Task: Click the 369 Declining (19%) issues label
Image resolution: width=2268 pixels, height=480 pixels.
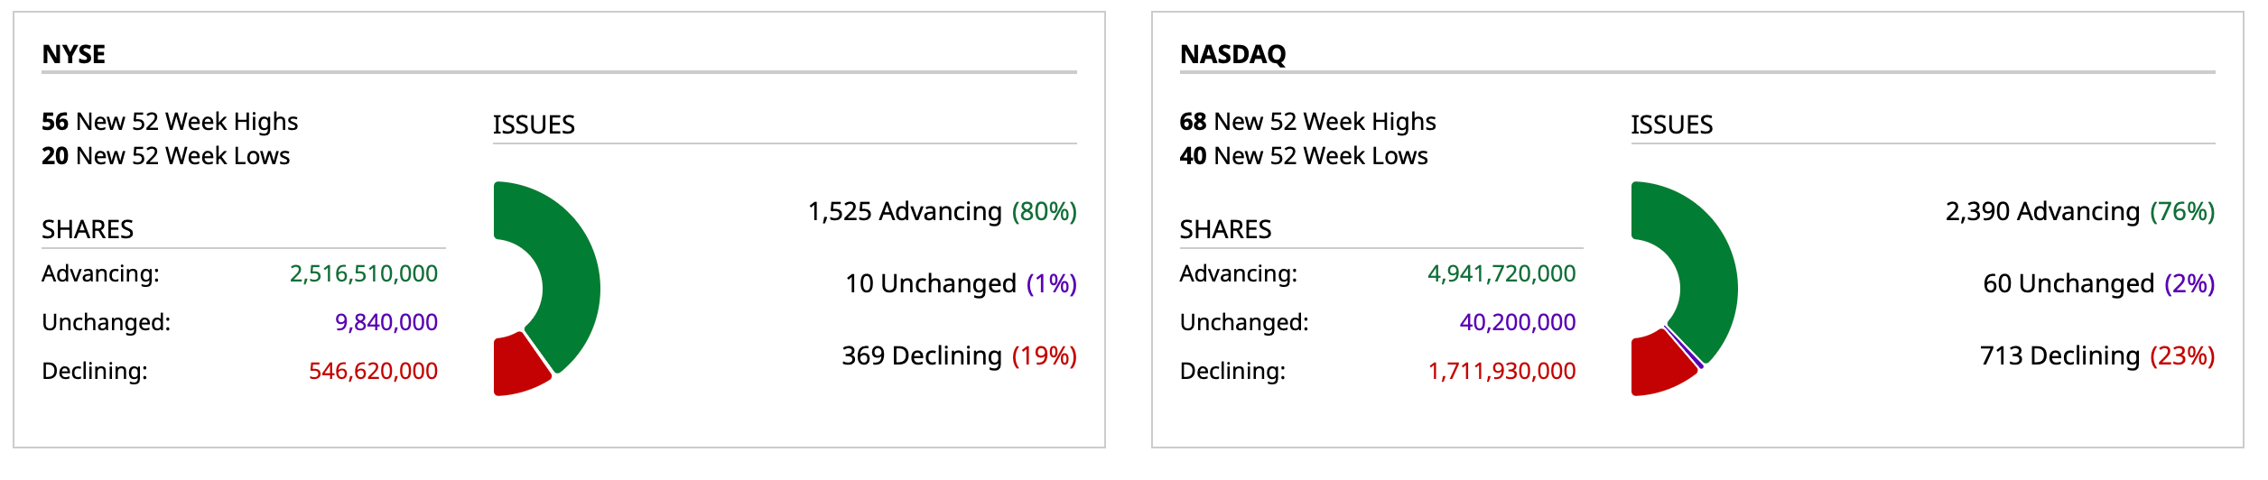Action: pos(959,355)
